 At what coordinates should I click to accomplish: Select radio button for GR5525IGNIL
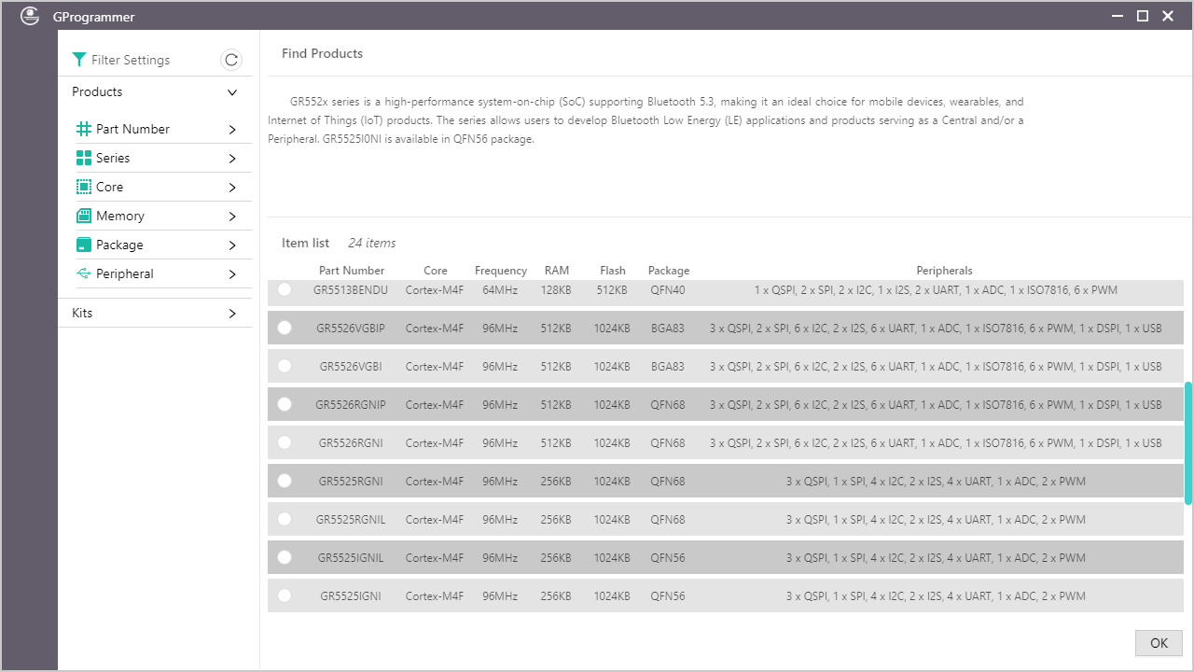pos(285,557)
